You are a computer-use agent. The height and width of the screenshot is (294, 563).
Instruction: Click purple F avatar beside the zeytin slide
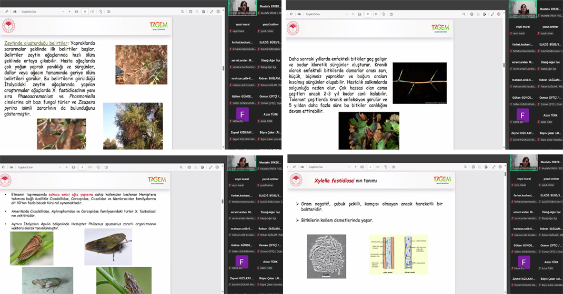[241, 114]
